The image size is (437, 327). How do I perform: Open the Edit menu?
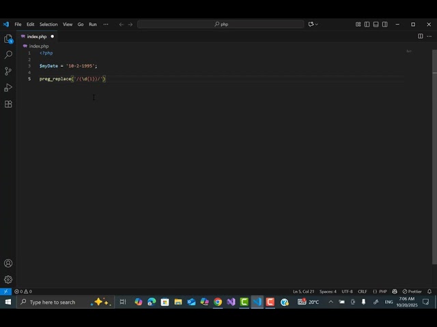coord(30,25)
